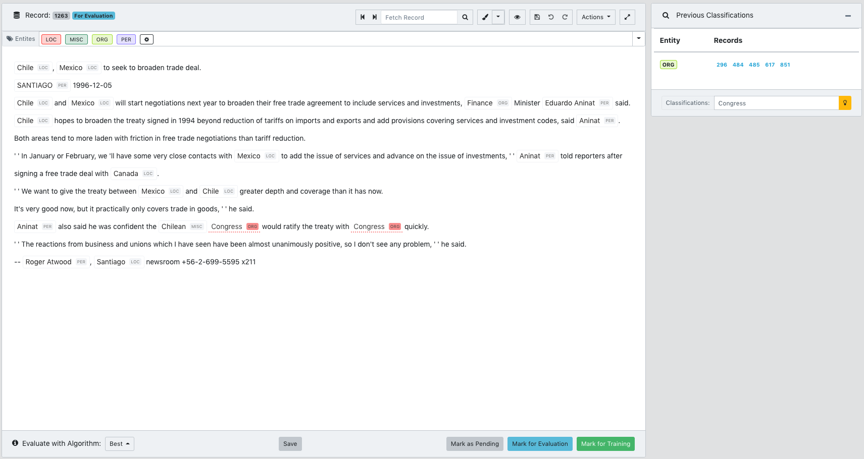This screenshot has height=459, width=864.
Task: Click the save disk icon in toolbar
Action: pos(537,17)
